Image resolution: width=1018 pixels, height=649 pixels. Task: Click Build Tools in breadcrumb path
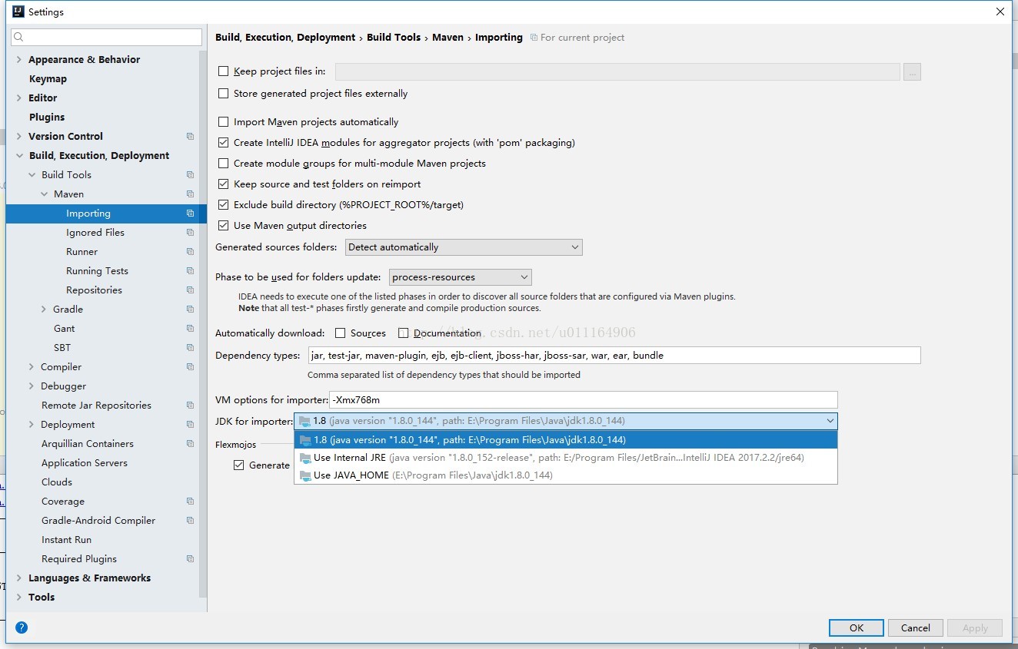click(394, 37)
